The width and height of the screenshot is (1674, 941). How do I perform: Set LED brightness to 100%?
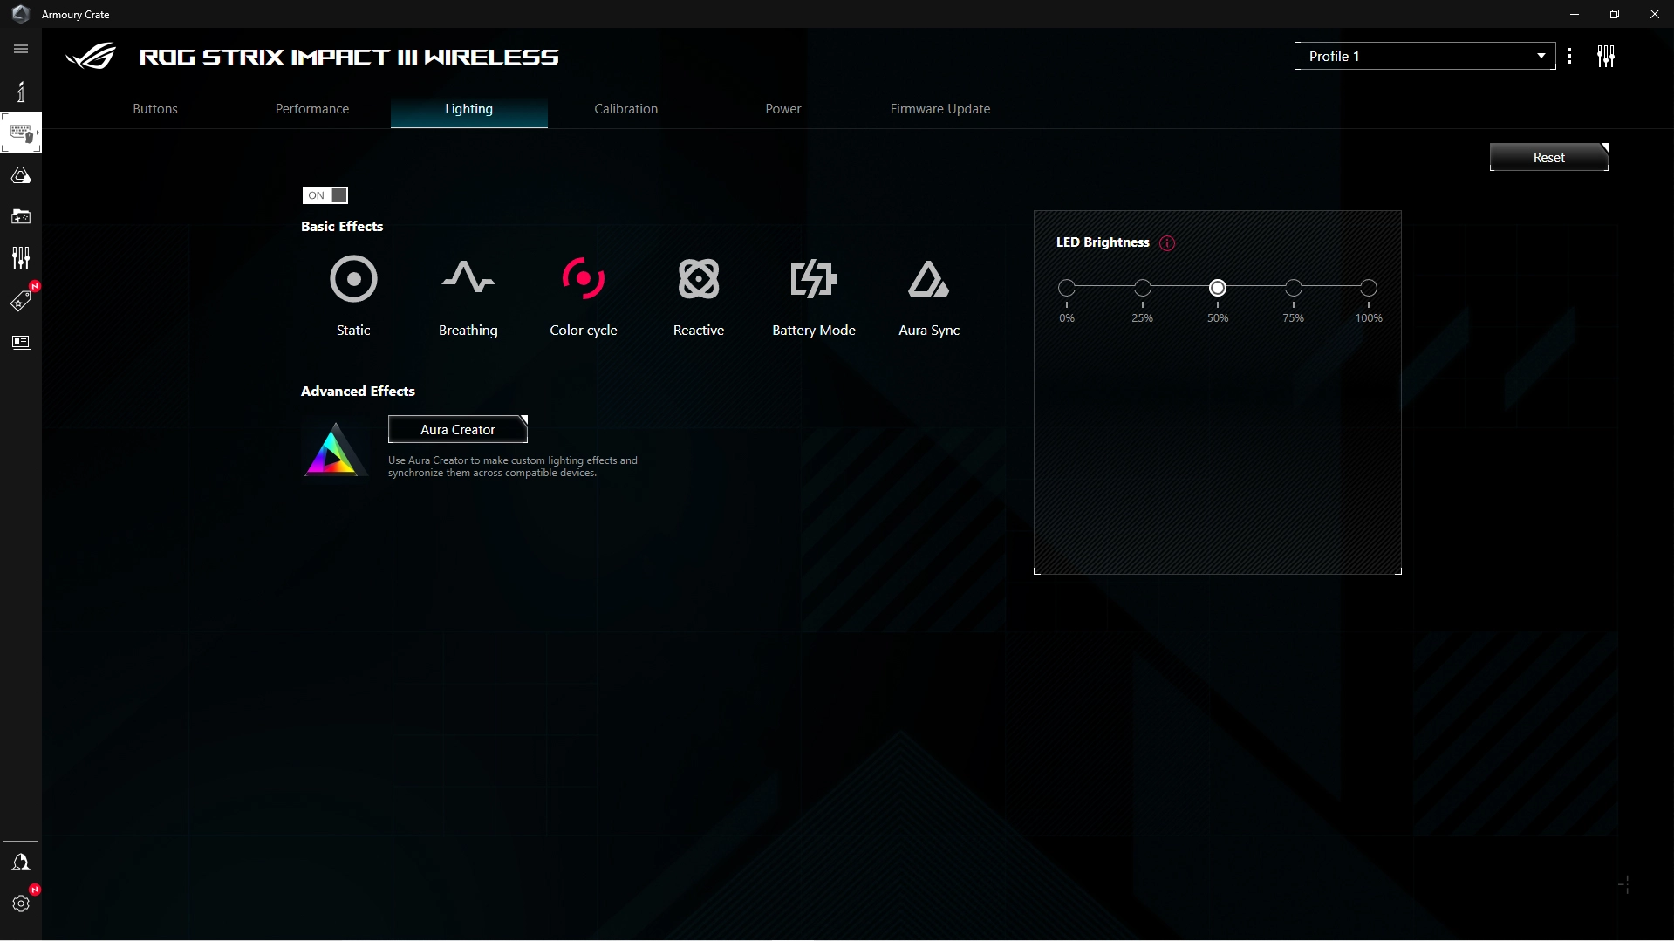[x=1369, y=288]
